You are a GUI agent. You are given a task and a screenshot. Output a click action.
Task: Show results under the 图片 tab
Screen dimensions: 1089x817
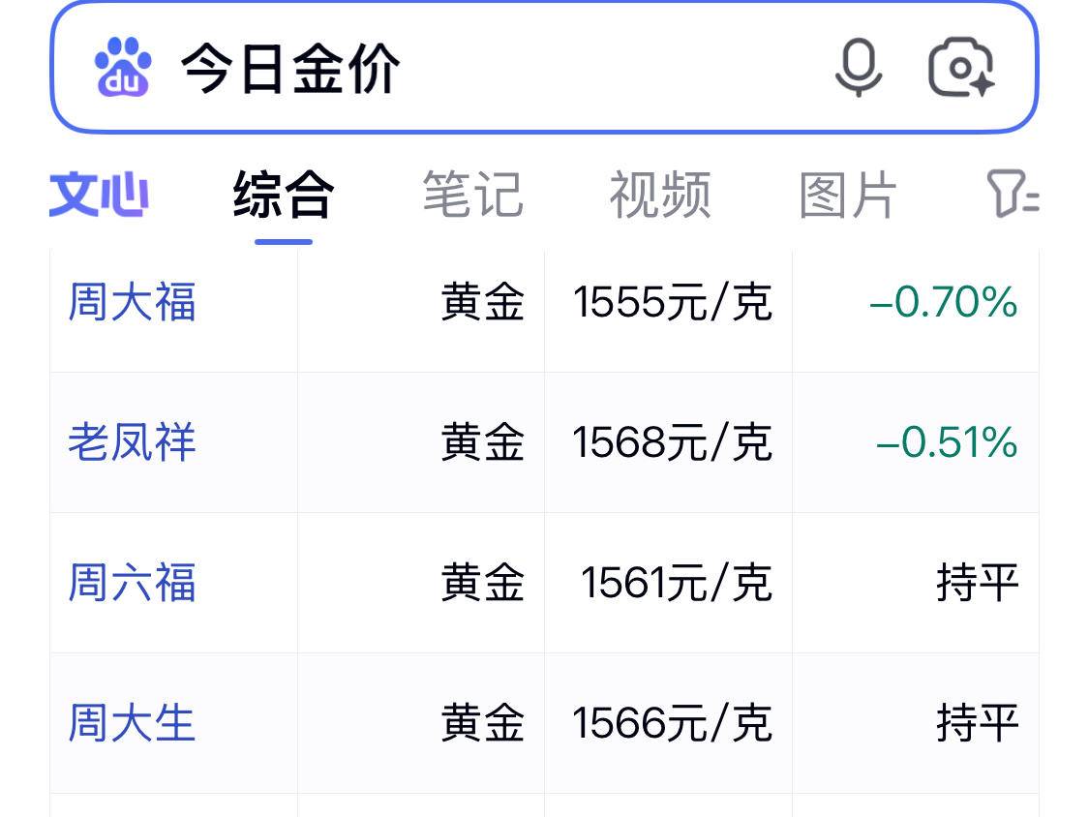pyautogui.click(x=848, y=195)
